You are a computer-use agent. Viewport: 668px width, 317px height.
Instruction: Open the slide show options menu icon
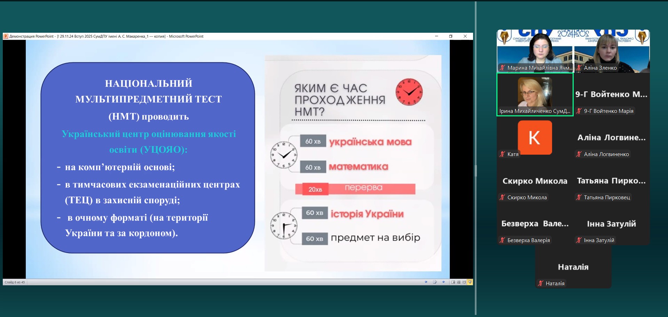click(435, 282)
